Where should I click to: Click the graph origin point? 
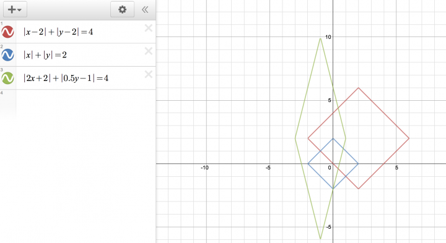tap(333, 164)
